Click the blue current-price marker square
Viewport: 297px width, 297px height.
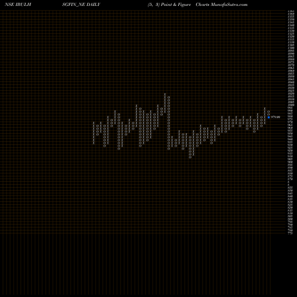pyautogui.click(x=268, y=117)
